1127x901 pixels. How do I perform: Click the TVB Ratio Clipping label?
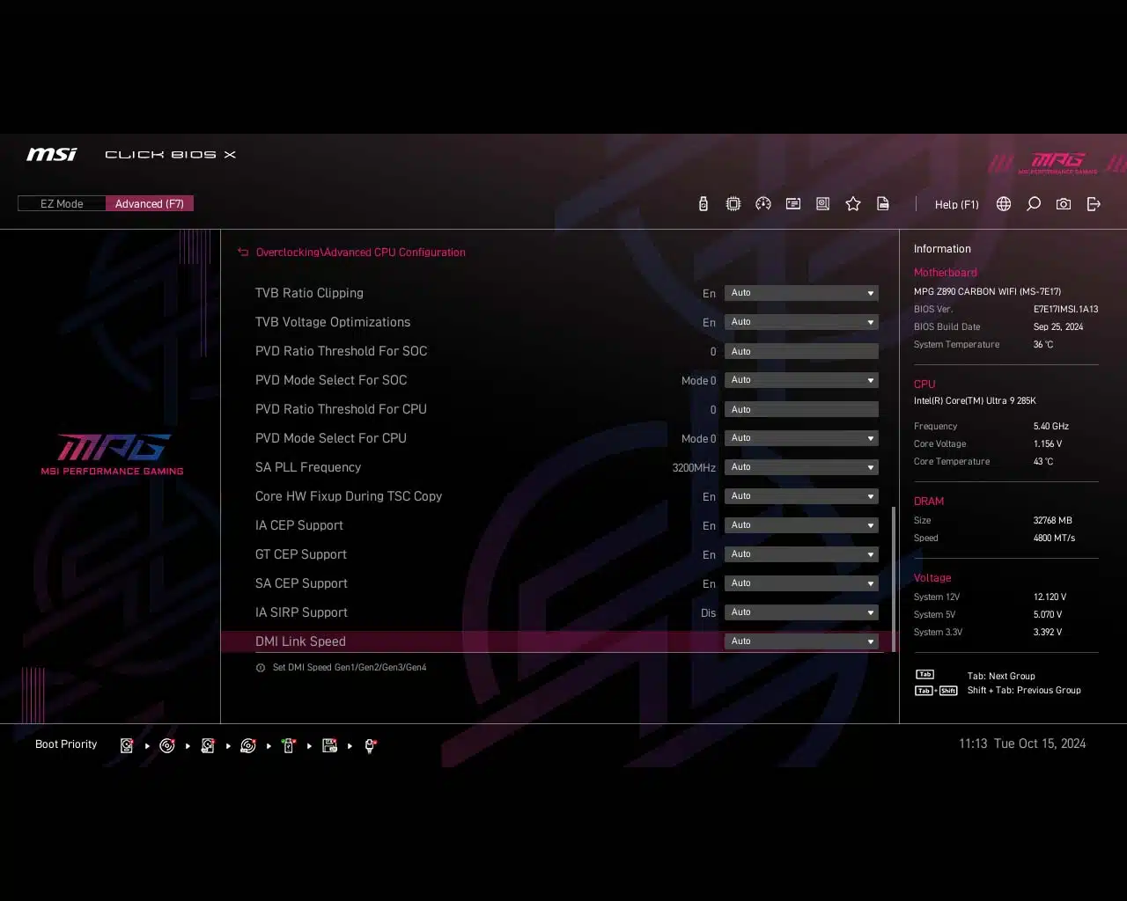(x=309, y=293)
